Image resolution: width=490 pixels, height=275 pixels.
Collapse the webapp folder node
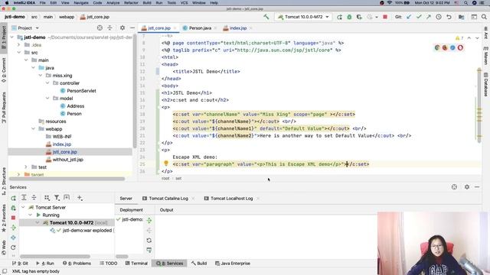pyautogui.click(x=33, y=129)
